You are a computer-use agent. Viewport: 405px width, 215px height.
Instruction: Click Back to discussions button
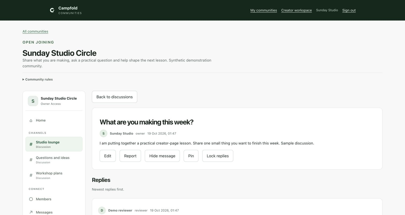coord(114,97)
